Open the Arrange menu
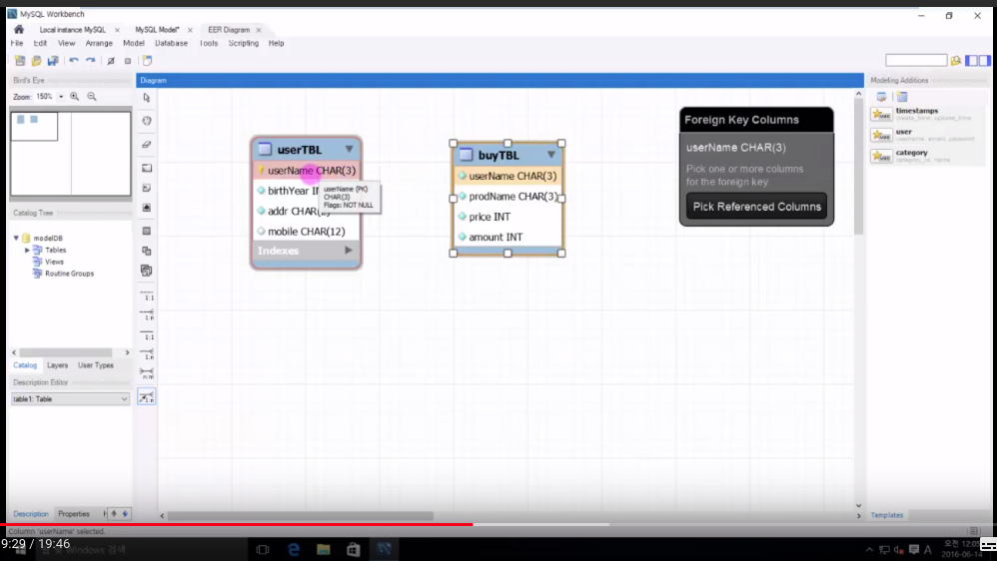Image resolution: width=997 pixels, height=561 pixels. click(x=99, y=43)
